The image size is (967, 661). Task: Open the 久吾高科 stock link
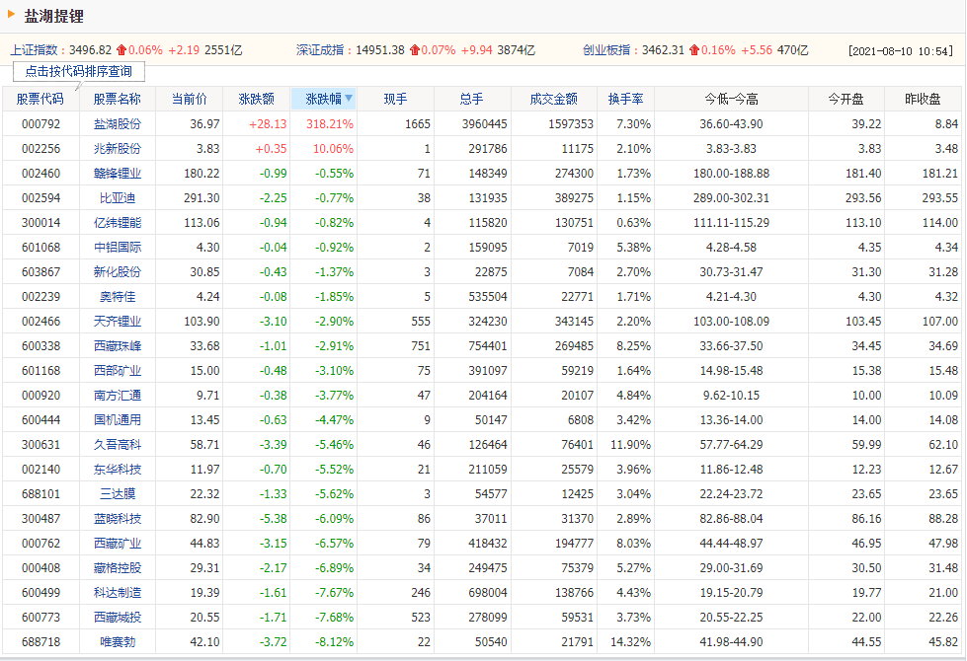click(118, 444)
